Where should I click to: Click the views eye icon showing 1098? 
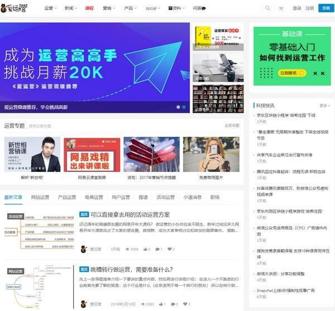pyautogui.click(x=127, y=249)
